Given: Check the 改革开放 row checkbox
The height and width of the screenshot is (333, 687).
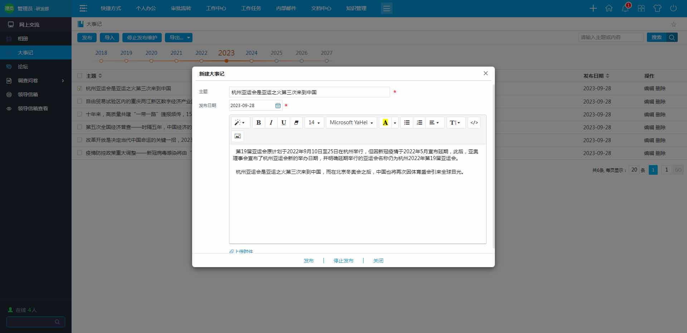Looking at the screenshot, I should [x=79, y=140].
